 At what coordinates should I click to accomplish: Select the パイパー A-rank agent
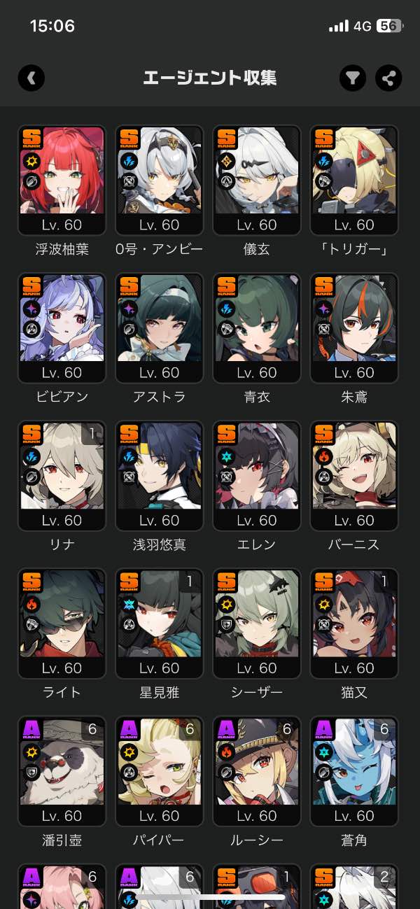click(x=159, y=770)
